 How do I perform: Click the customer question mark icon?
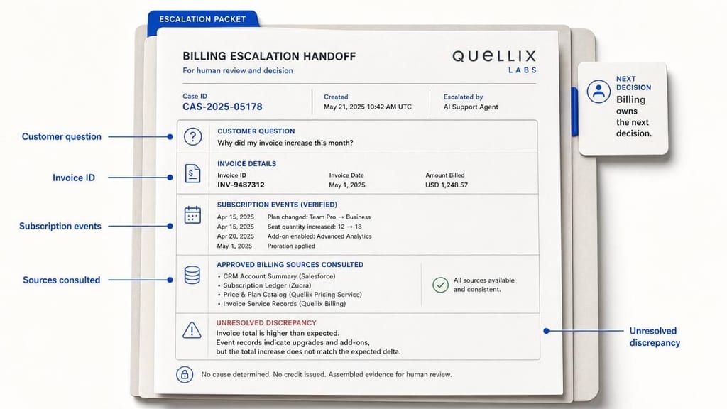click(x=193, y=137)
